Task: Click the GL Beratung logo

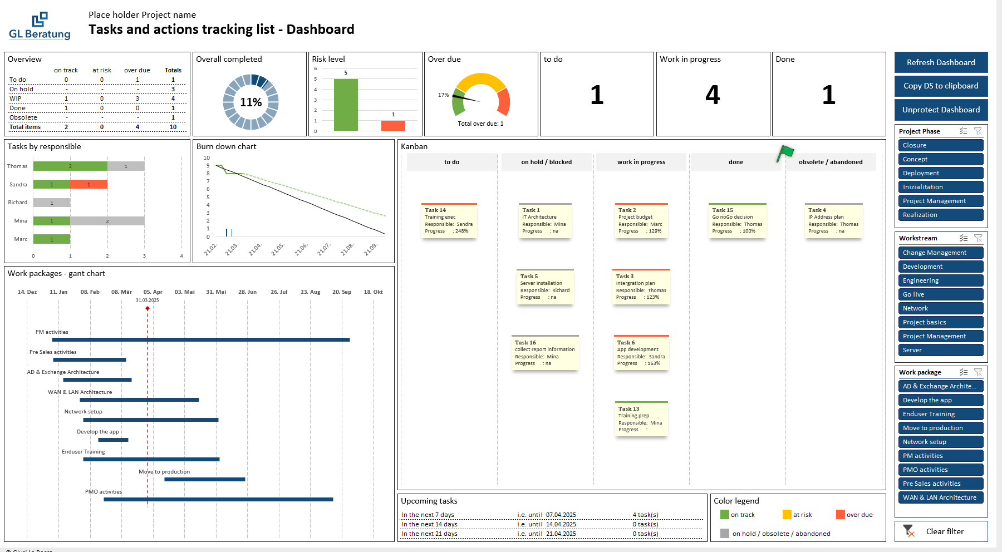Action: click(x=40, y=26)
